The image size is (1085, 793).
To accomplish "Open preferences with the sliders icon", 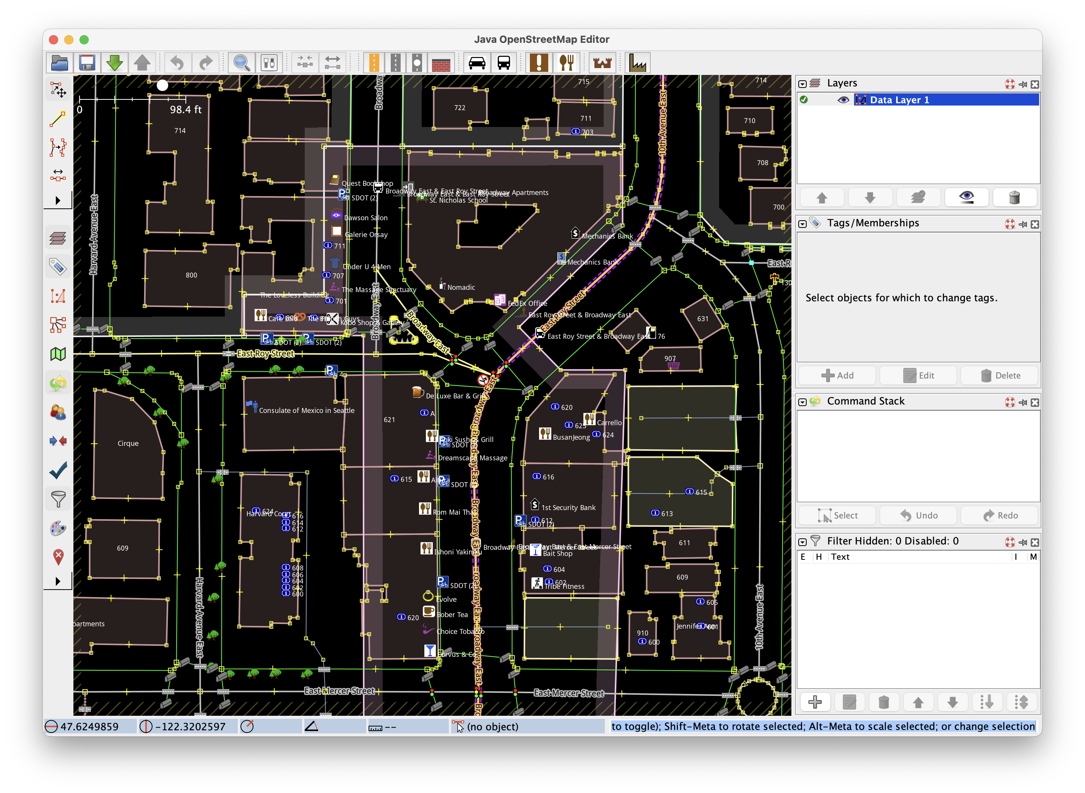I will [269, 63].
